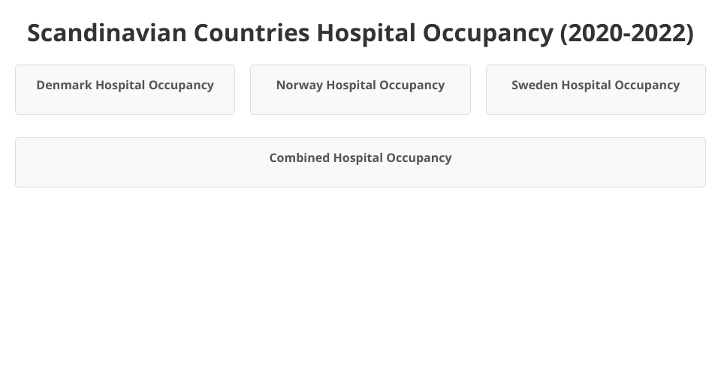Click the Combined Hospital Occupancy heading
721x375 pixels.
point(360,158)
